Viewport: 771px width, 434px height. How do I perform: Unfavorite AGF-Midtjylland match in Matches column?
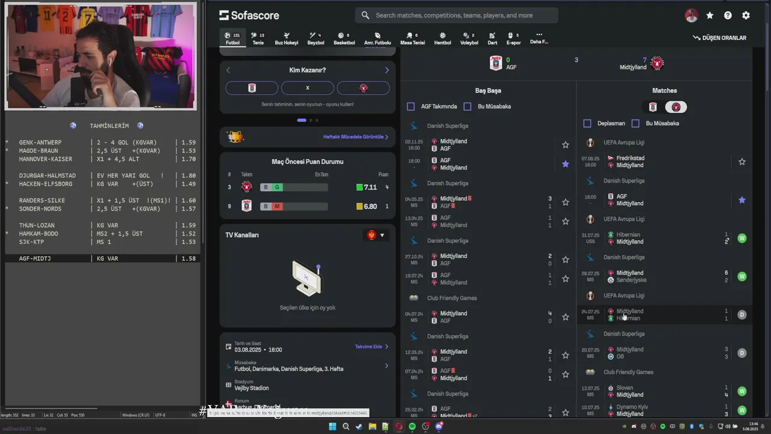(742, 200)
